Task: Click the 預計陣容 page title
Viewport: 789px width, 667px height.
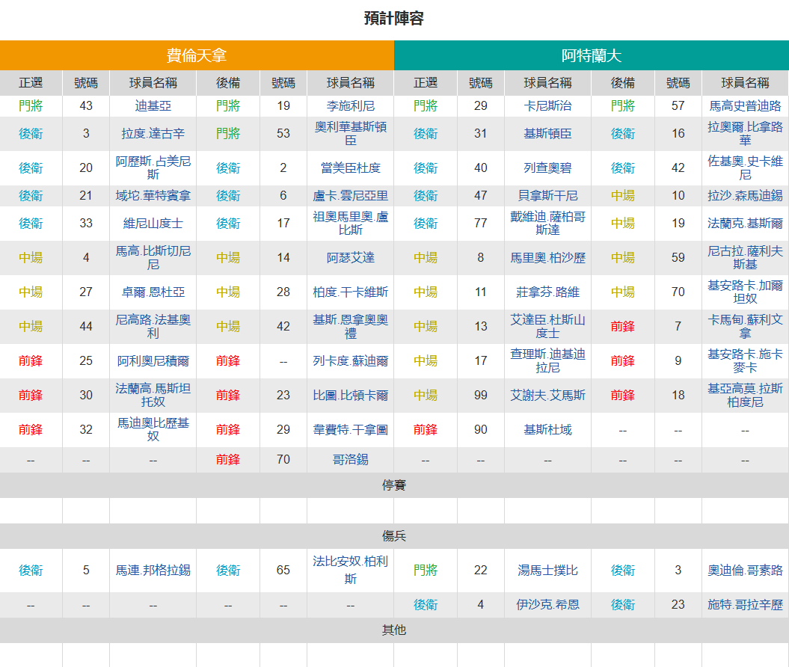Action: (x=394, y=19)
